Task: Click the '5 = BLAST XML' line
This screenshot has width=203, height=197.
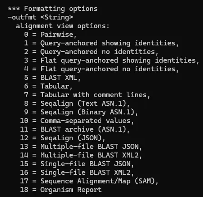Action: pos(52,78)
